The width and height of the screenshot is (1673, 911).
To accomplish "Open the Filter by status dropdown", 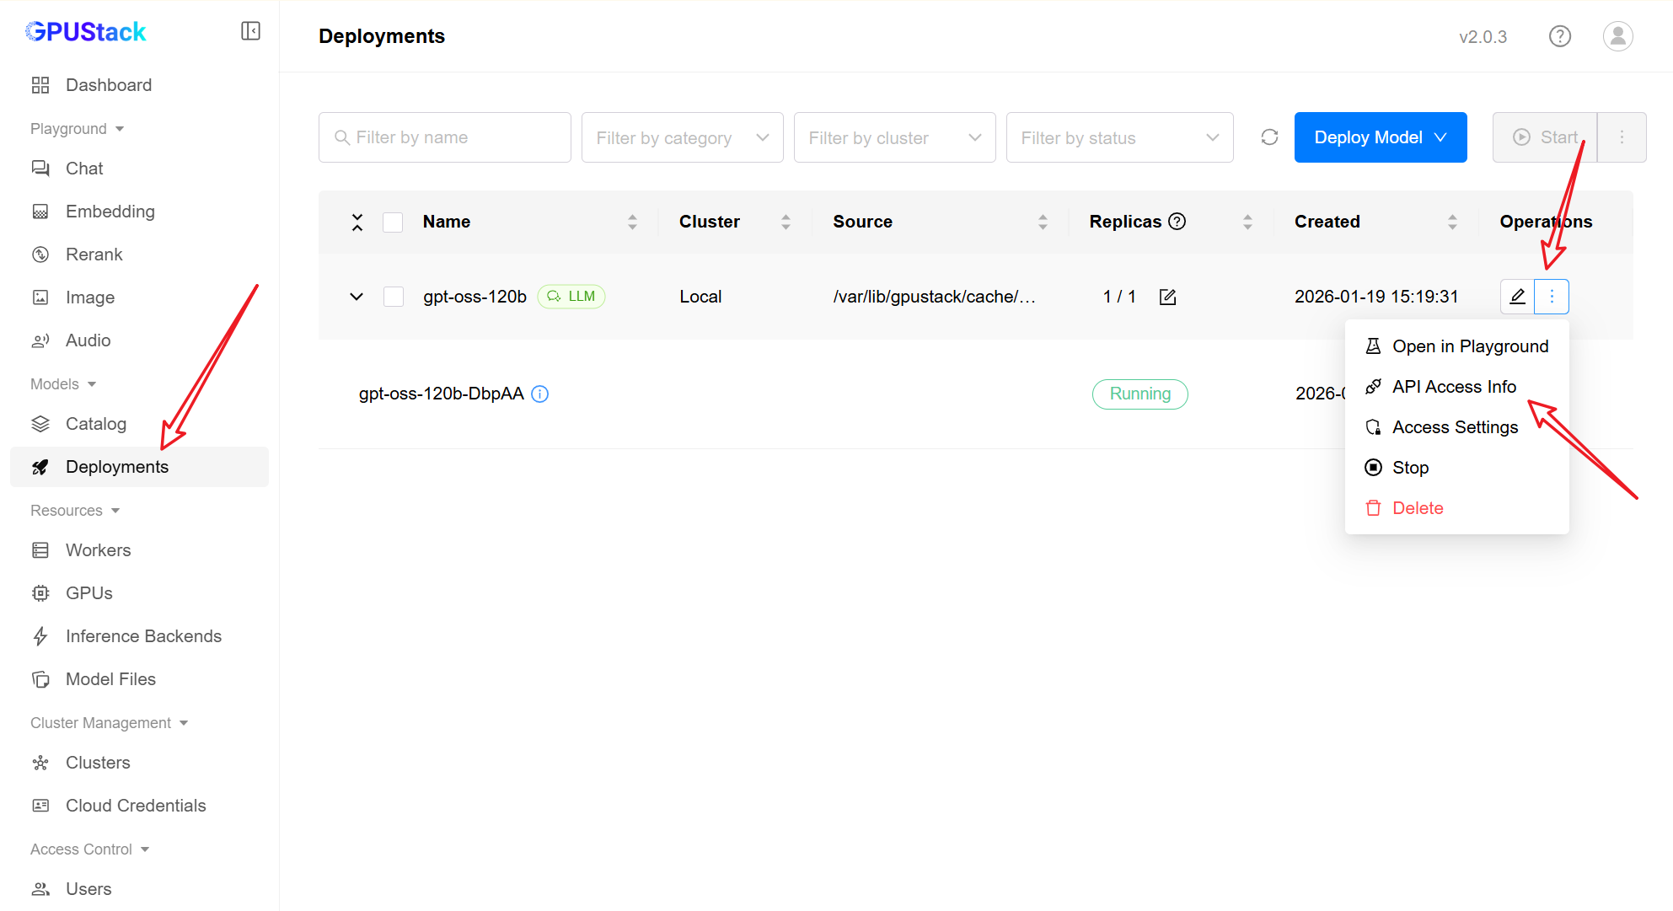I will 1119,137.
